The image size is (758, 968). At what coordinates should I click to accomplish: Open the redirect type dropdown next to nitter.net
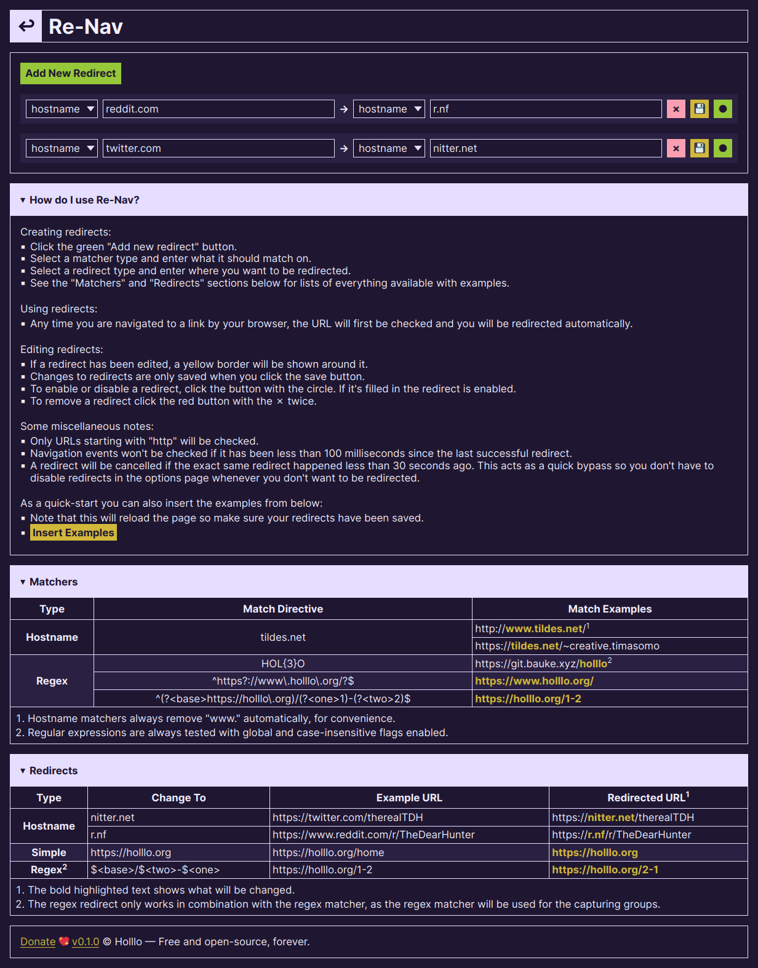pos(389,148)
